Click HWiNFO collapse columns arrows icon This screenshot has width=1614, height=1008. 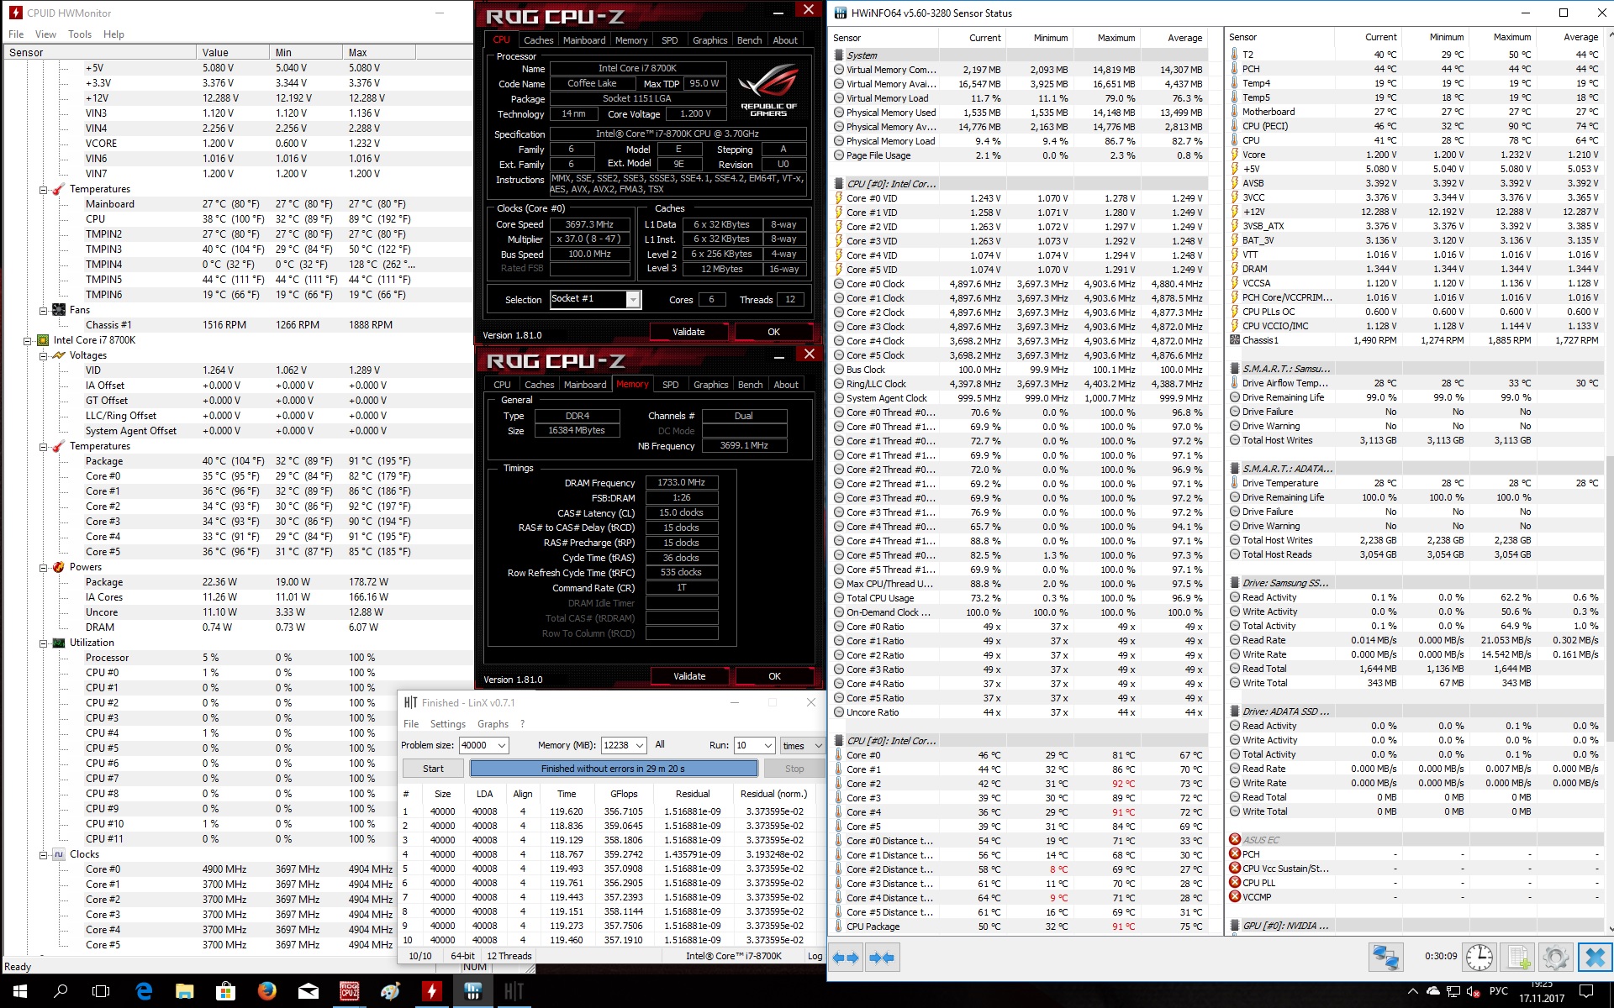click(x=882, y=958)
